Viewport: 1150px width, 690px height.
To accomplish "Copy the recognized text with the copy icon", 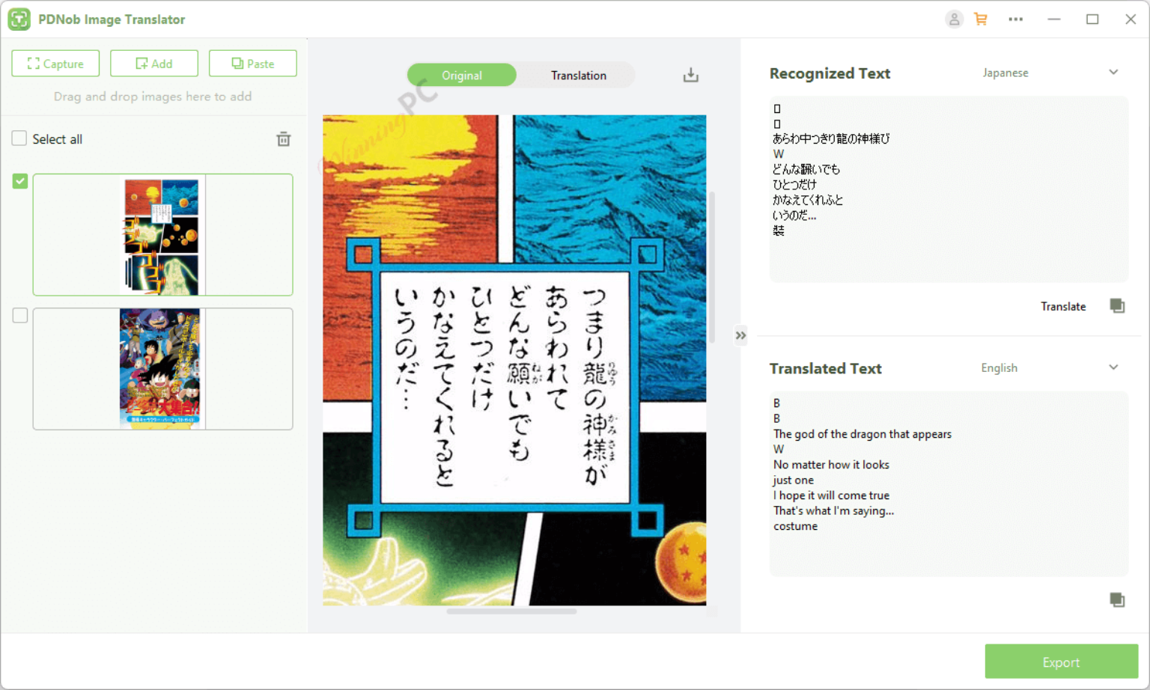I will click(1117, 305).
